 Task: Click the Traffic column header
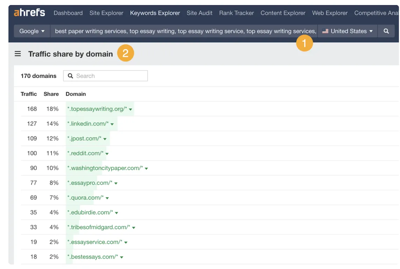(29, 94)
